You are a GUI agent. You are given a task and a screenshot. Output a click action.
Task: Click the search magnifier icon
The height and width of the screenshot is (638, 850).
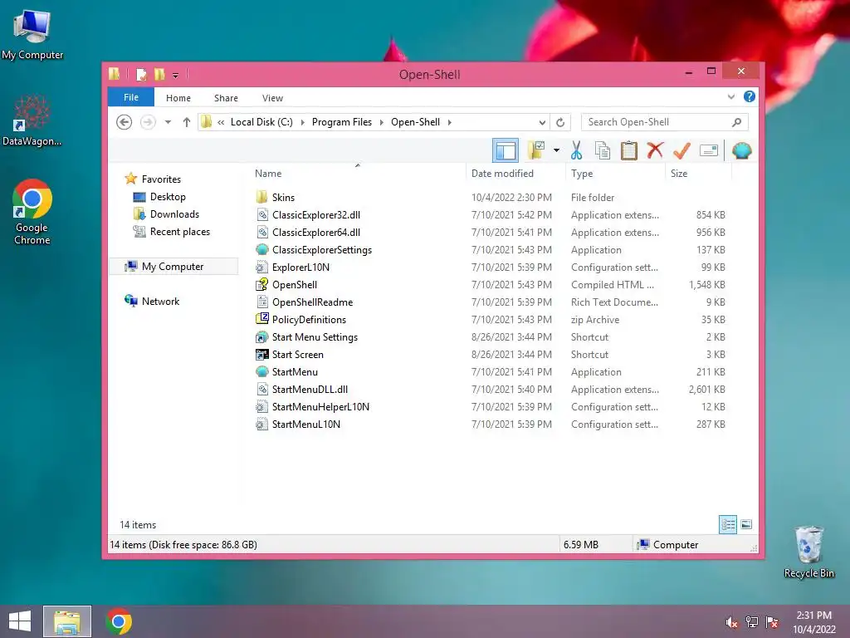click(737, 122)
